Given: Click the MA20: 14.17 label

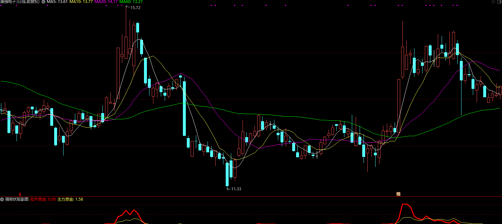Looking at the screenshot, I should pyautogui.click(x=106, y=2).
